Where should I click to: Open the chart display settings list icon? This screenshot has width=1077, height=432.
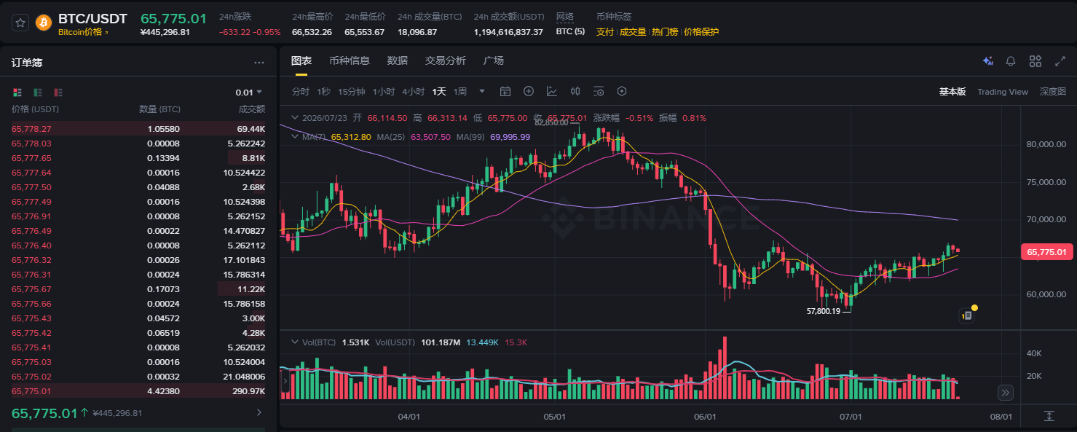point(599,92)
